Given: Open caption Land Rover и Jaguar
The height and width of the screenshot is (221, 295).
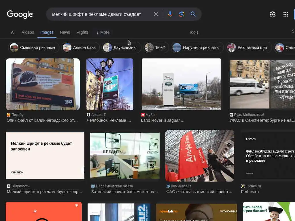Looking at the screenshot, I should (x=162, y=120).
